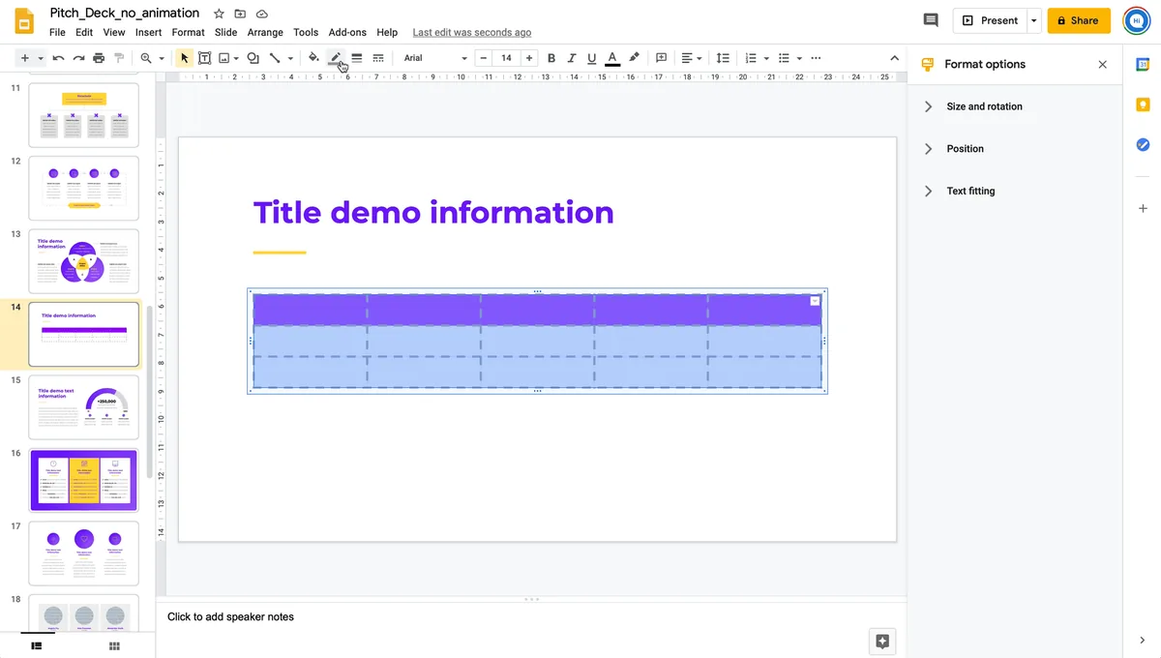Open the Border weight options
Viewport: 1161px width, 658px height.
pyautogui.click(x=357, y=58)
